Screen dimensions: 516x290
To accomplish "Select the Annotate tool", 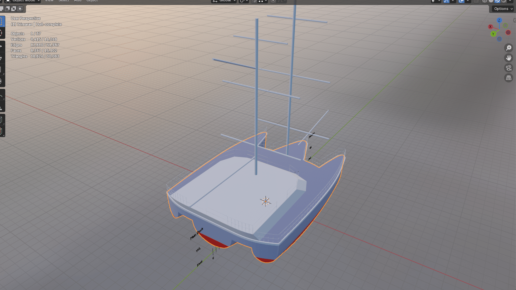I will [1, 96].
